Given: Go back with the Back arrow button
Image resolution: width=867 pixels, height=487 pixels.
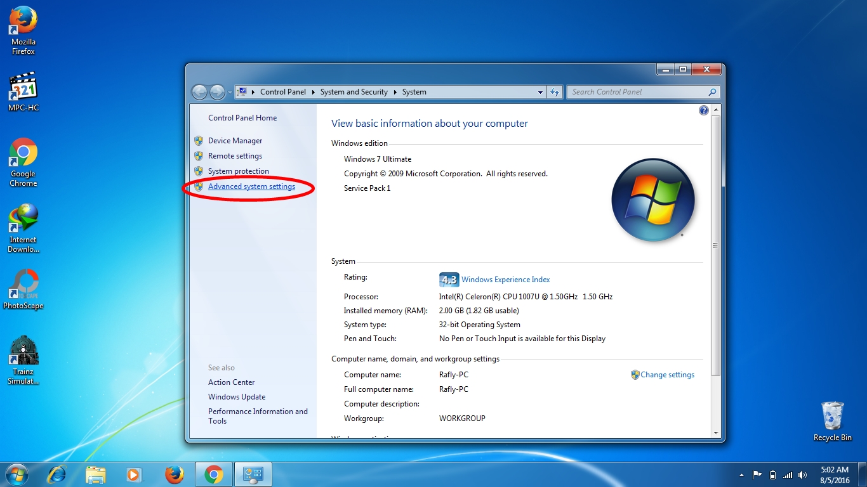Looking at the screenshot, I should (x=199, y=92).
